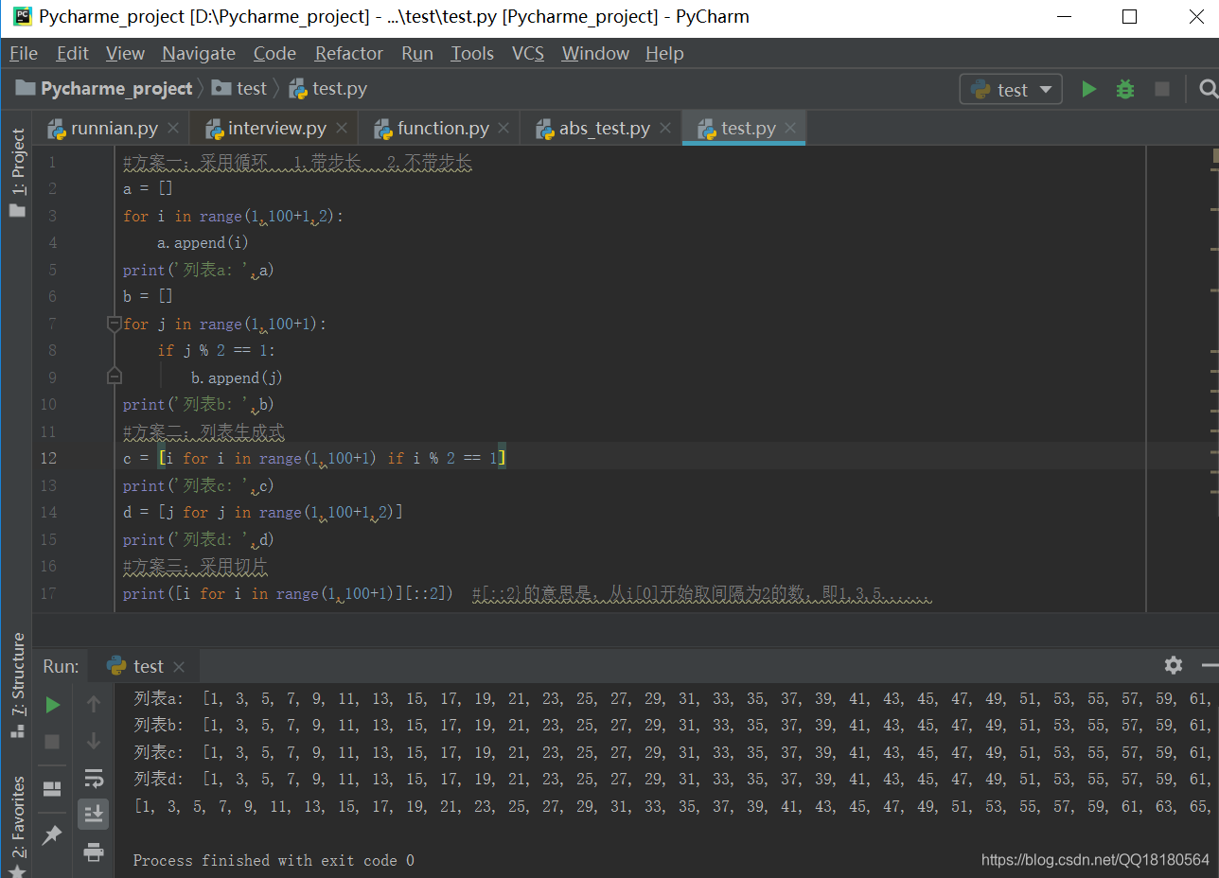Open the File menu
The height and width of the screenshot is (878, 1219).
click(24, 53)
